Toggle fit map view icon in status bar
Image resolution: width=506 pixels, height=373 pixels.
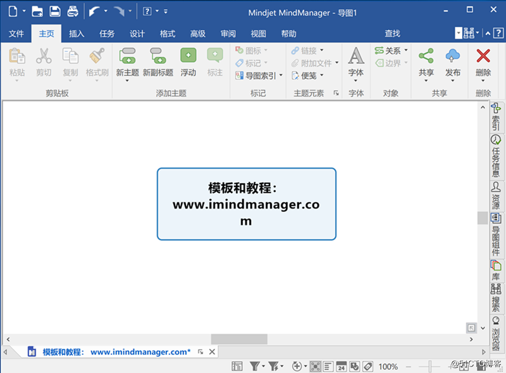tap(315, 366)
